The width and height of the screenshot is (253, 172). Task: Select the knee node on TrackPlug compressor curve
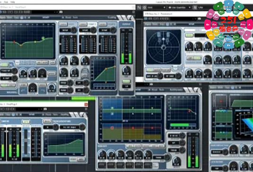(x=106, y=69)
